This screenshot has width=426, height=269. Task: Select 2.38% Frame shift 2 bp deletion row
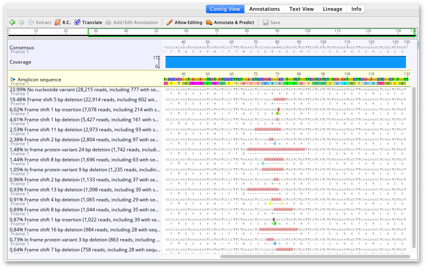(x=84, y=140)
